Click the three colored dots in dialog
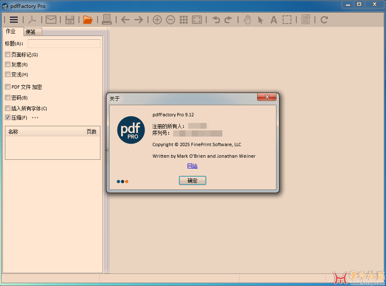 click(x=122, y=181)
